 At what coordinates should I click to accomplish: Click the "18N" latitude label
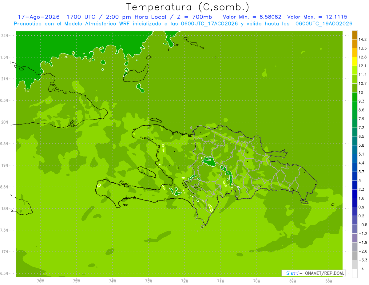coord(5,208)
